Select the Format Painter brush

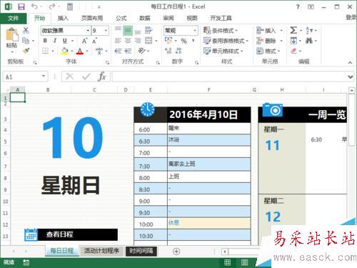[x=26, y=51]
